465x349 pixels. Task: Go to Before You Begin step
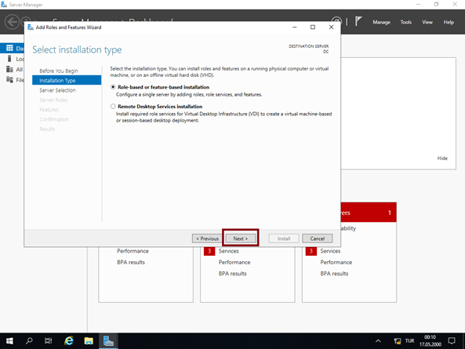pyautogui.click(x=59, y=71)
